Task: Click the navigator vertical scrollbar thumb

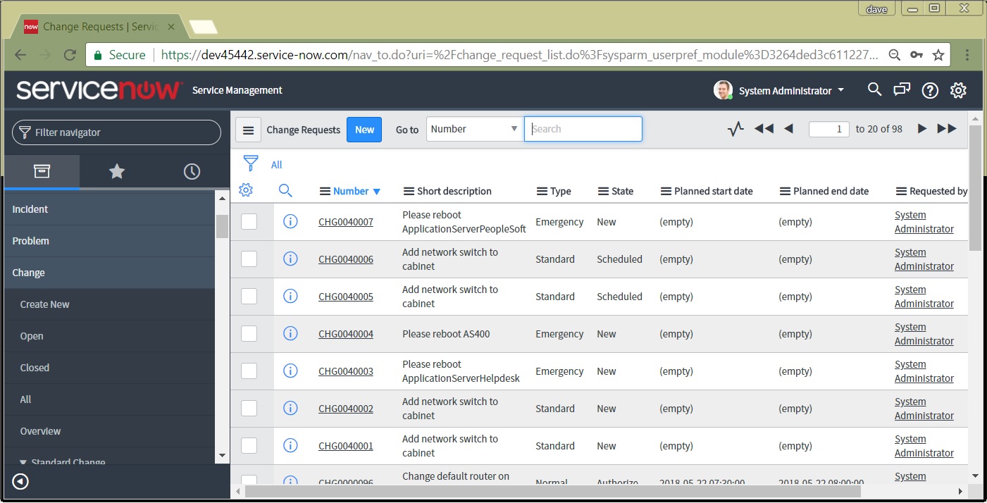Action: [x=222, y=226]
